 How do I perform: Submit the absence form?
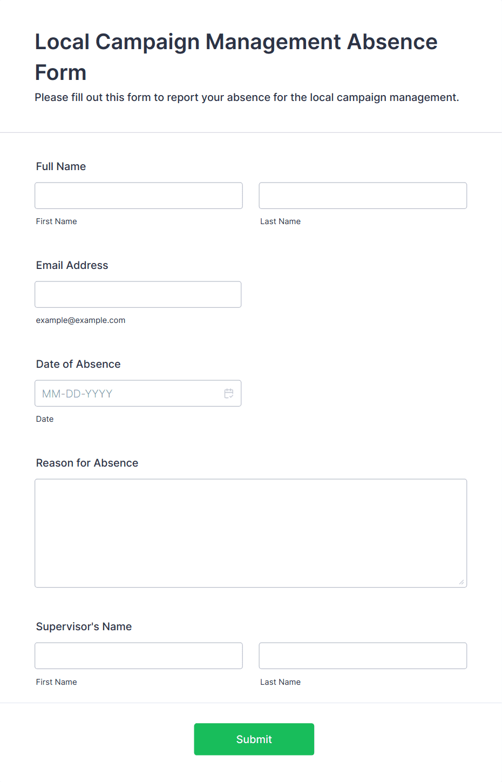tap(254, 739)
